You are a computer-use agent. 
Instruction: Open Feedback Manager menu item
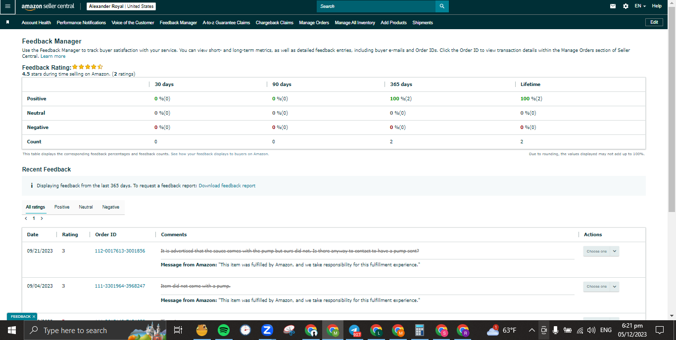[178, 23]
